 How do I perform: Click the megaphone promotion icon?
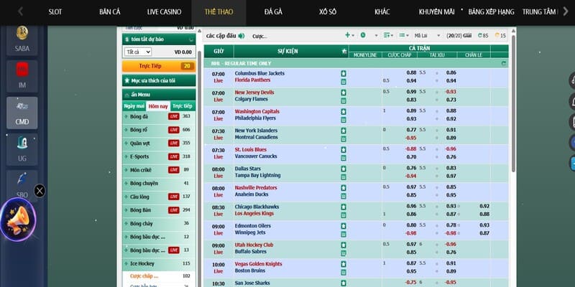coord(18,220)
